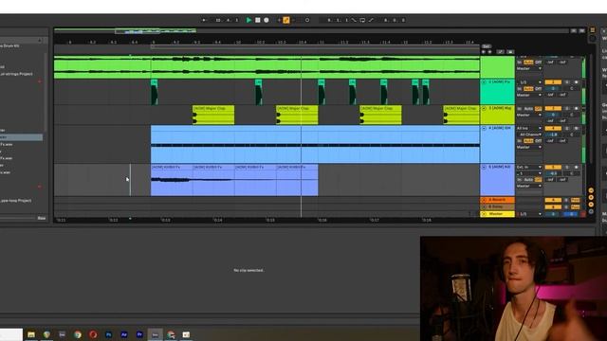This screenshot has height=341, width=607.
Task: Click the Stop button in transport
Action: click(x=258, y=20)
